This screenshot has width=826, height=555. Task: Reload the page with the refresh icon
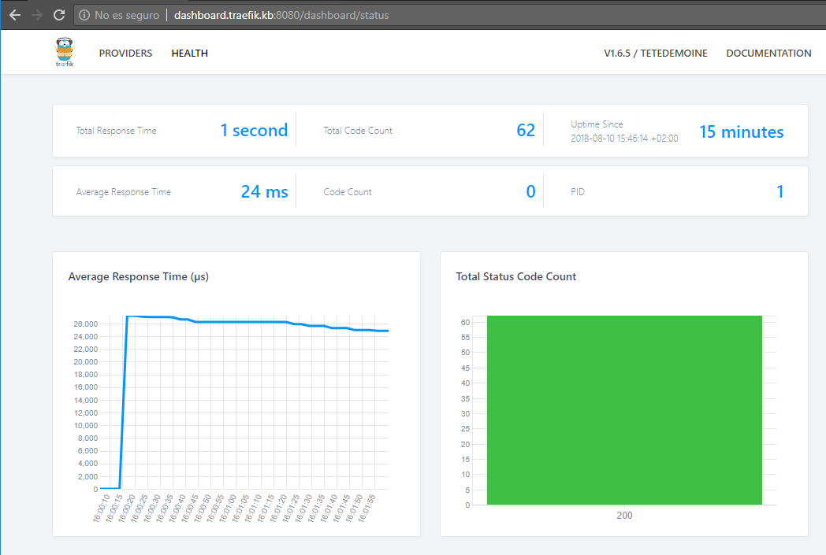click(x=59, y=15)
